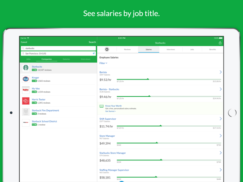Viewport: 243px width, 182px height.
Task: Tap the 13,537 reviews text
Action: 44,70
